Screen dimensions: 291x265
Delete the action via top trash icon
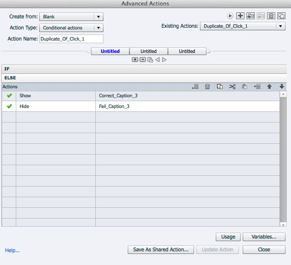point(271,16)
